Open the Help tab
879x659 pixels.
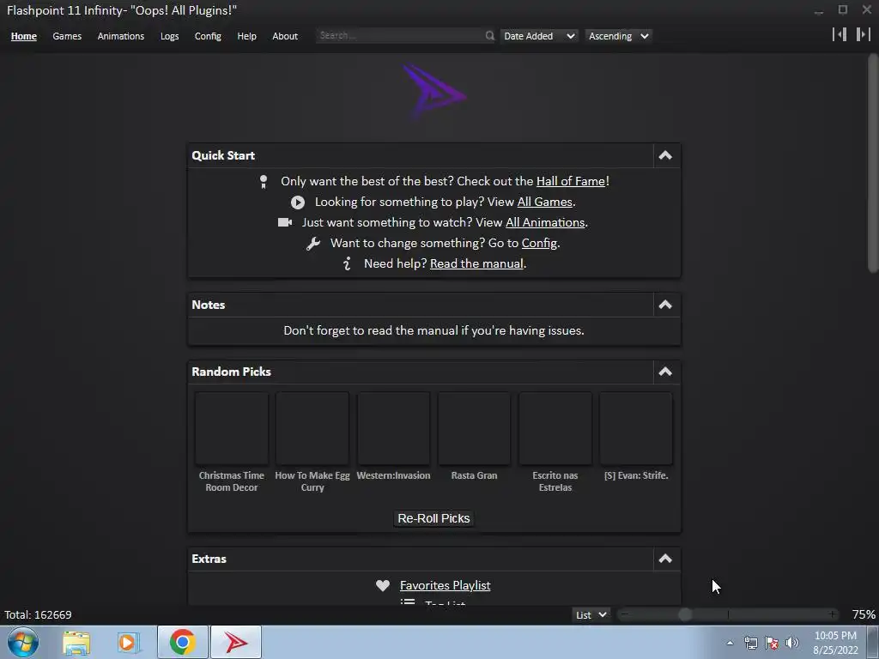[246, 36]
